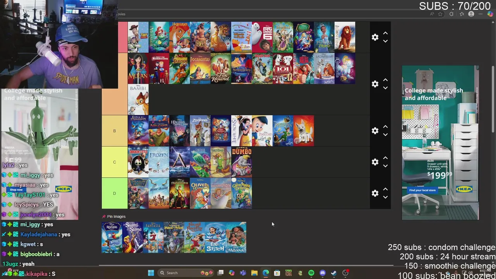Open settings gear for the top pink tier row
Viewport: 496px width, 279px height.
click(375, 37)
